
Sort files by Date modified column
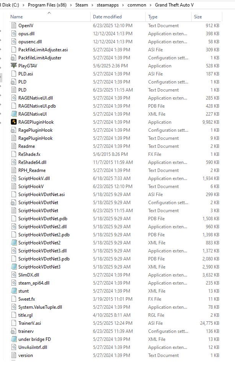[107, 17]
